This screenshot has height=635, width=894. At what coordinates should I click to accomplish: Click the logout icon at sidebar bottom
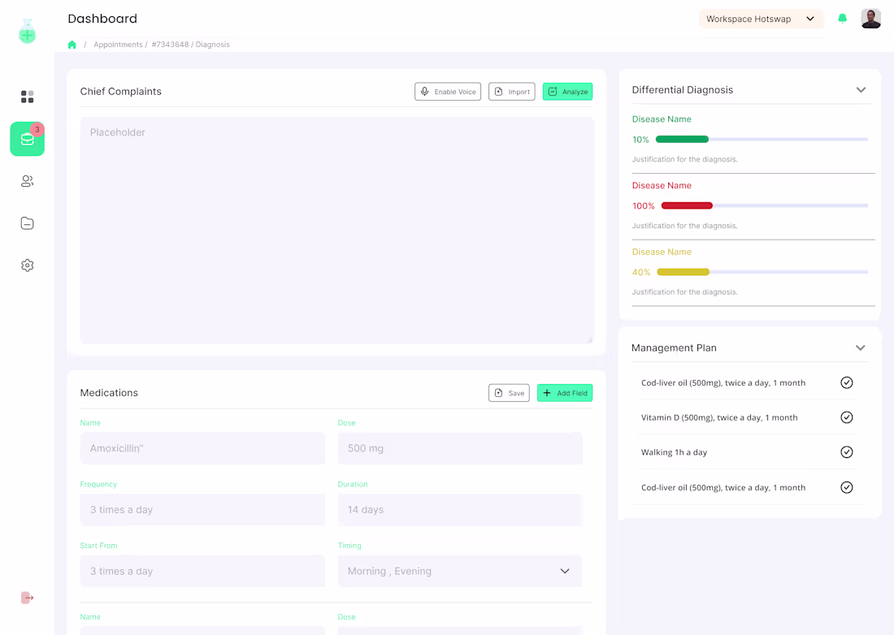(x=27, y=598)
